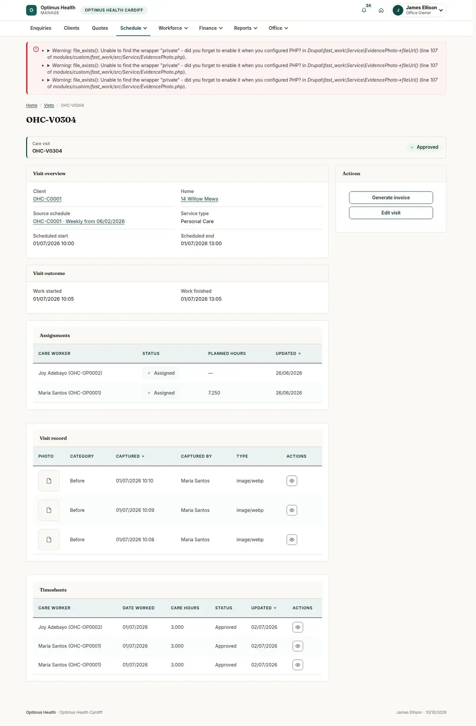The image size is (476, 726).
Task: View the photo captured at 10:09
Action: point(292,510)
